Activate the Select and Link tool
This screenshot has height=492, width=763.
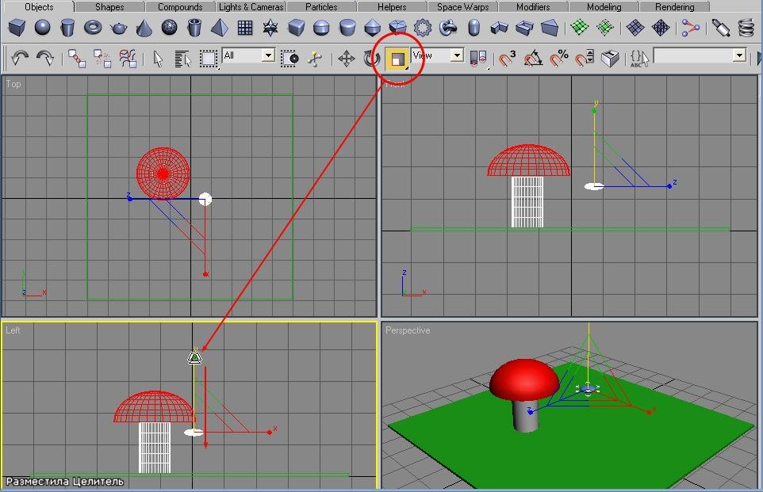(x=77, y=59)
